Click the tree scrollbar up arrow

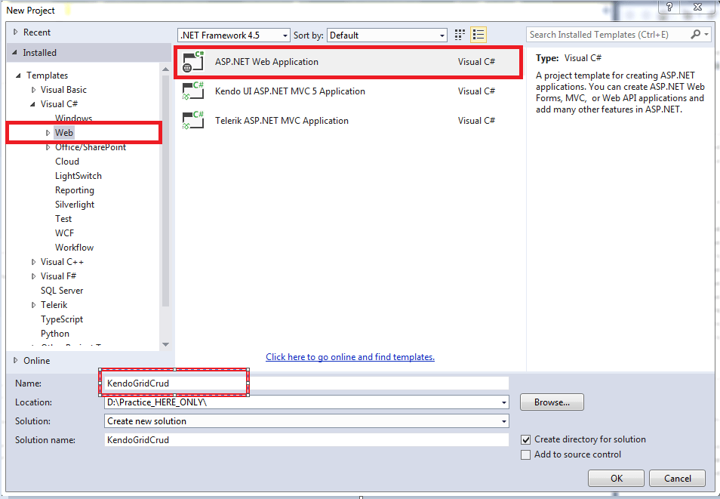(166, 69)
